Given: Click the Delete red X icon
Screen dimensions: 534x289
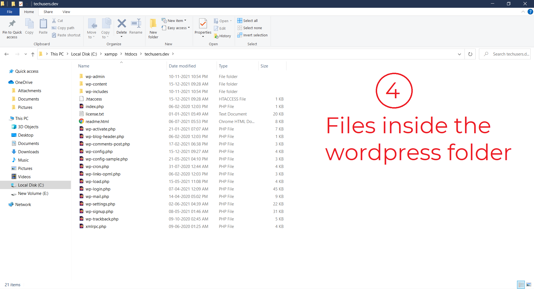Looking at the screenshot, I should point(122,24).
